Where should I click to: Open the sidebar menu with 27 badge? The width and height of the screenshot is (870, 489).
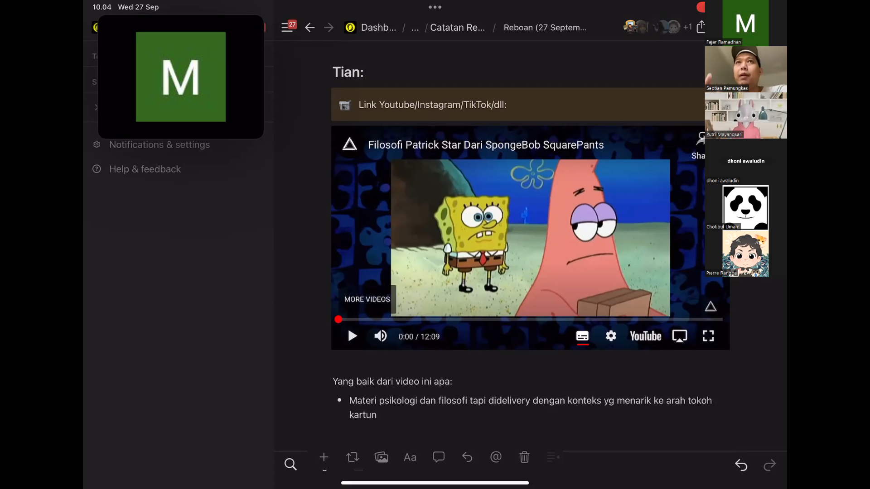(289, 27)
